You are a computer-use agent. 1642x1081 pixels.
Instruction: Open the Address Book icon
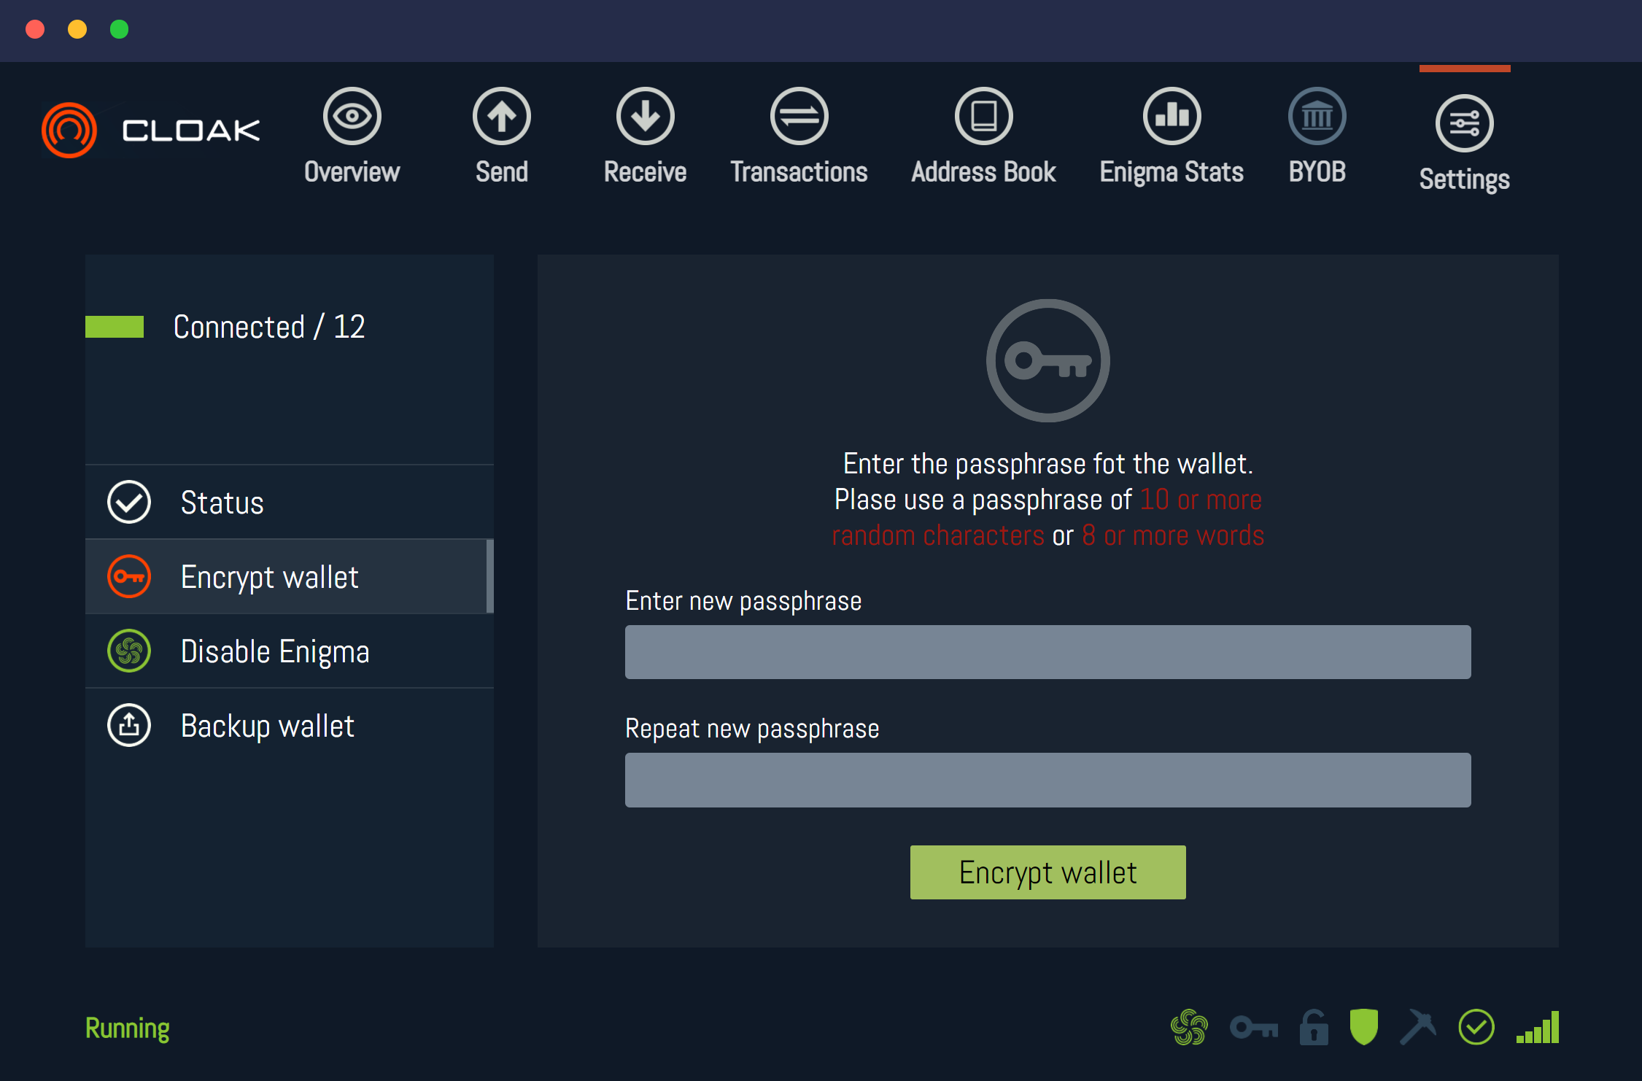click(984, 116)
